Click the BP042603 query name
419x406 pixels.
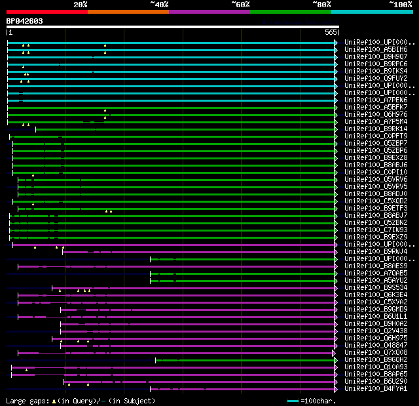pyautogui.click(x=25, y=21)
